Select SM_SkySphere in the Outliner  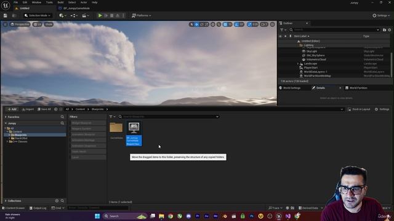pyautogui.click(x=315, y=55)
